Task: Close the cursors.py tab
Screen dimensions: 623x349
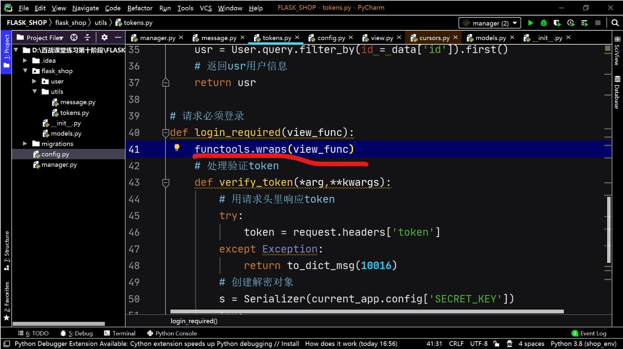Action: pos(456,37)
